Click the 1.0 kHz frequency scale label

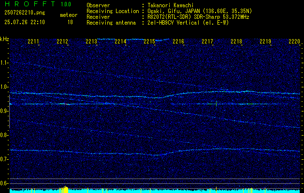pyautogui.click(x=5, y=87)
